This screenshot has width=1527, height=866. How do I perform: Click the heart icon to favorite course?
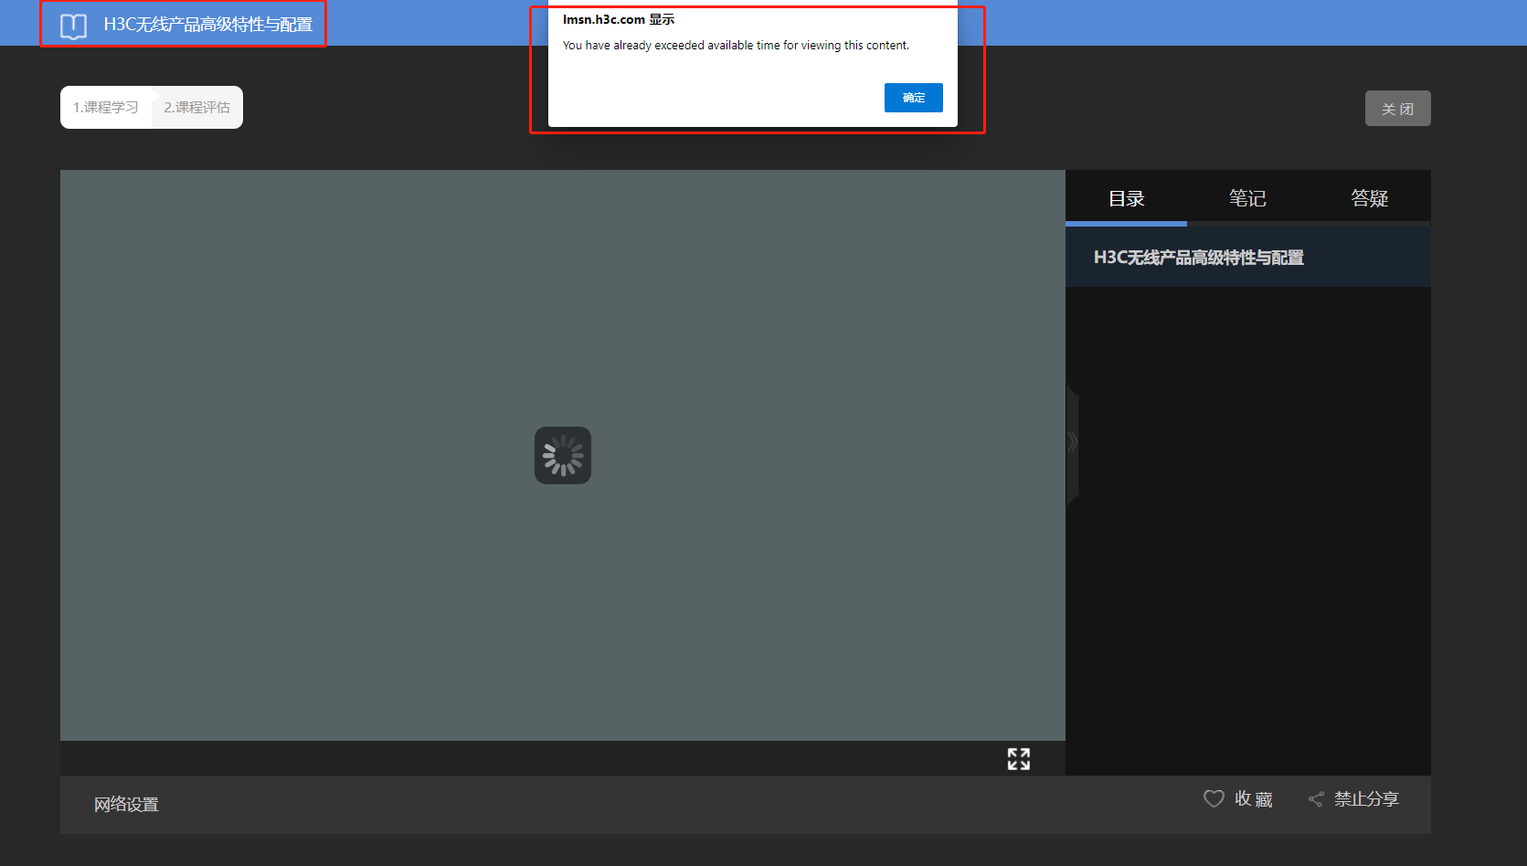click(x=1214, y=799)
